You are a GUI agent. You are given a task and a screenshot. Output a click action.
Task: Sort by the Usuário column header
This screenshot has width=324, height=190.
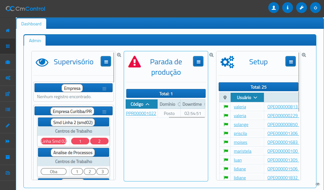(x=247, y=98)
